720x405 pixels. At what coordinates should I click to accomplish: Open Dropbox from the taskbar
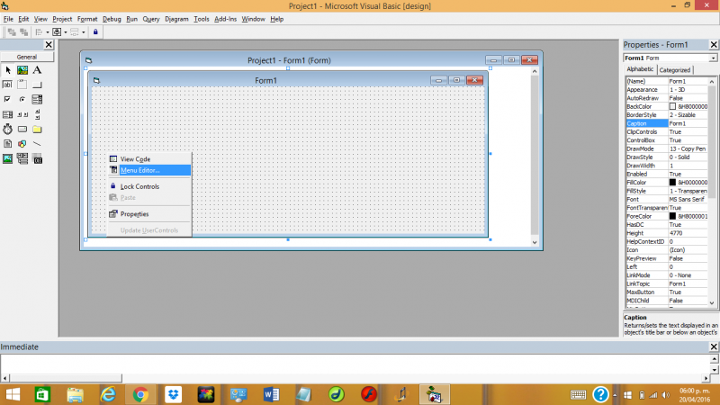(173, 394)
